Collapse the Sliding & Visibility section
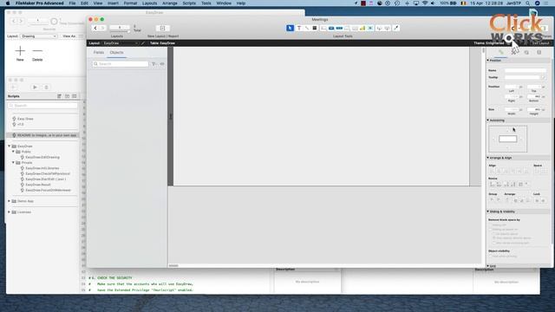Viewport: 555px width, 312px height. (487, 211)
